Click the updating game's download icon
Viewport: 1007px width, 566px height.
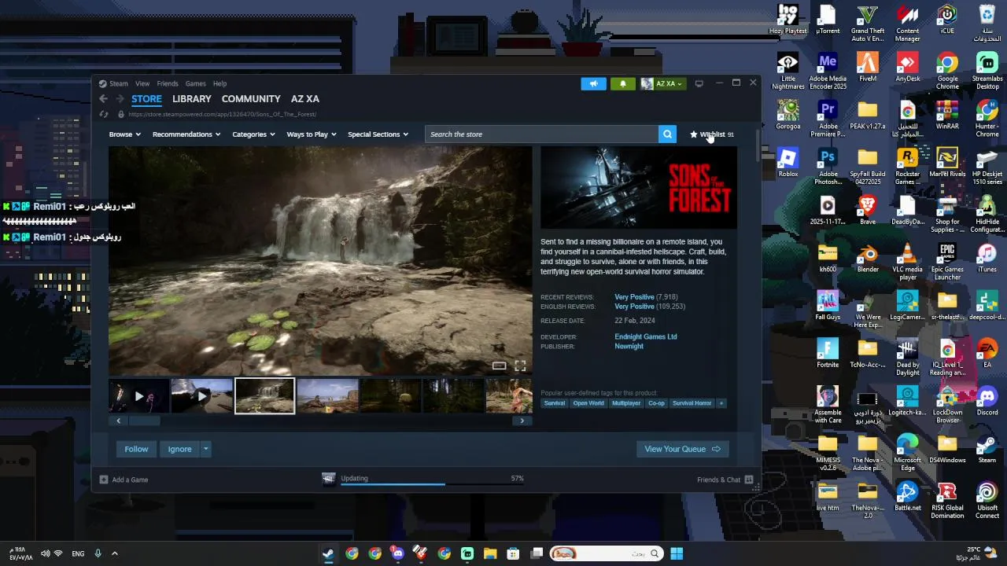(x=329, y=479)
